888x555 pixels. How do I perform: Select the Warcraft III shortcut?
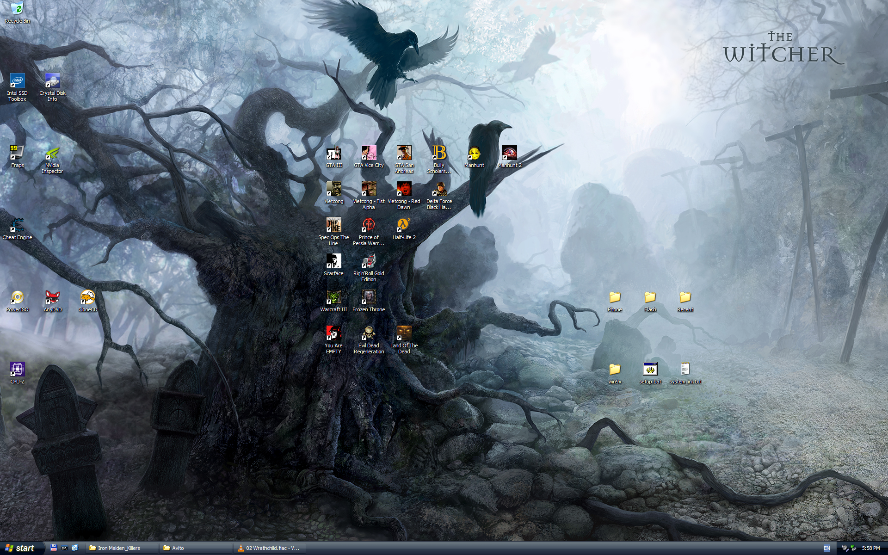click(x=333, y=297)
